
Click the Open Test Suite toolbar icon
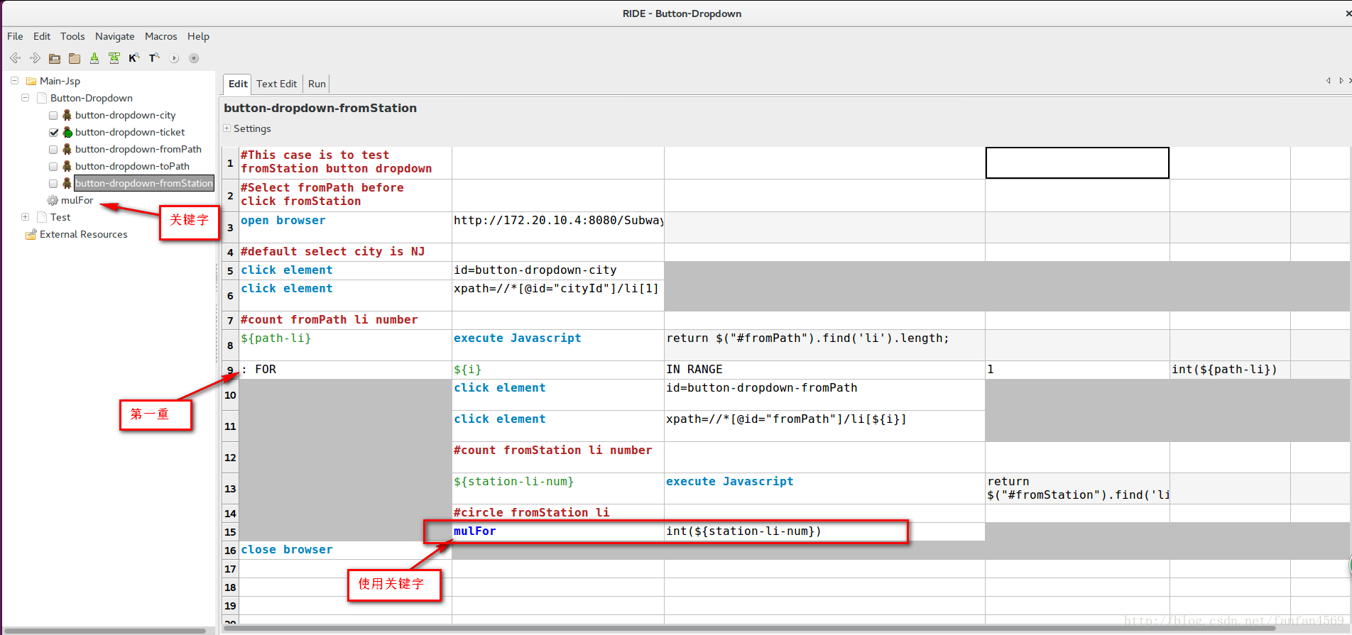coord(55,58)
